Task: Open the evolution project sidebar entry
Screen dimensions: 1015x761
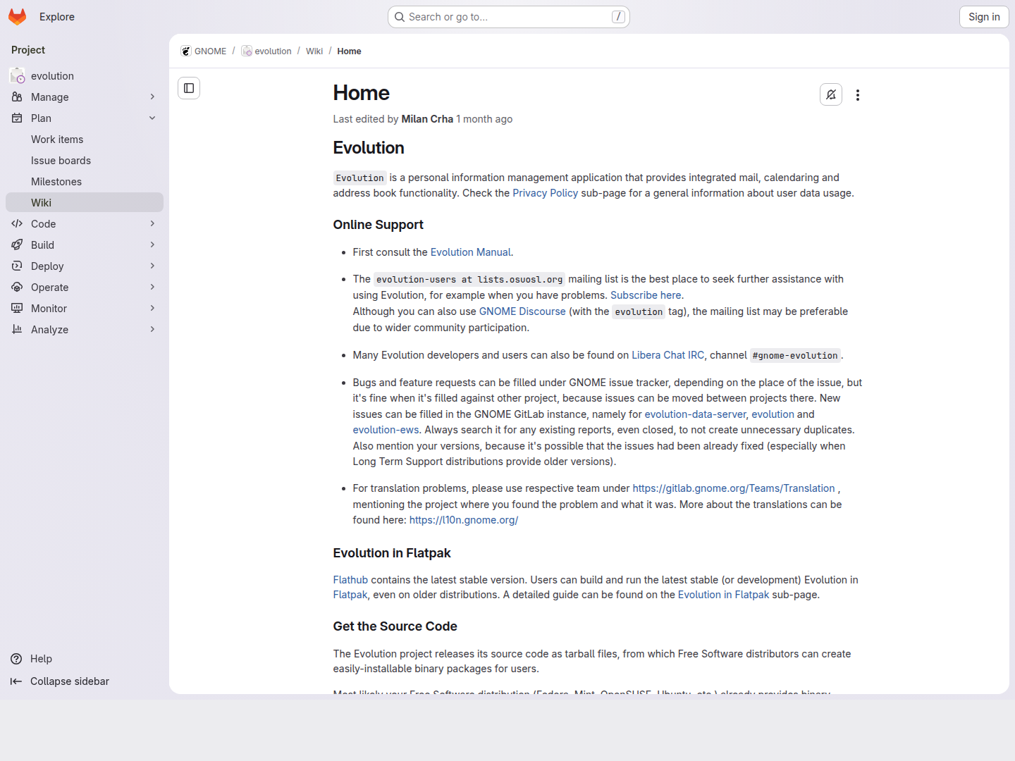Action: pyautogui.click(x=85, y=76)
